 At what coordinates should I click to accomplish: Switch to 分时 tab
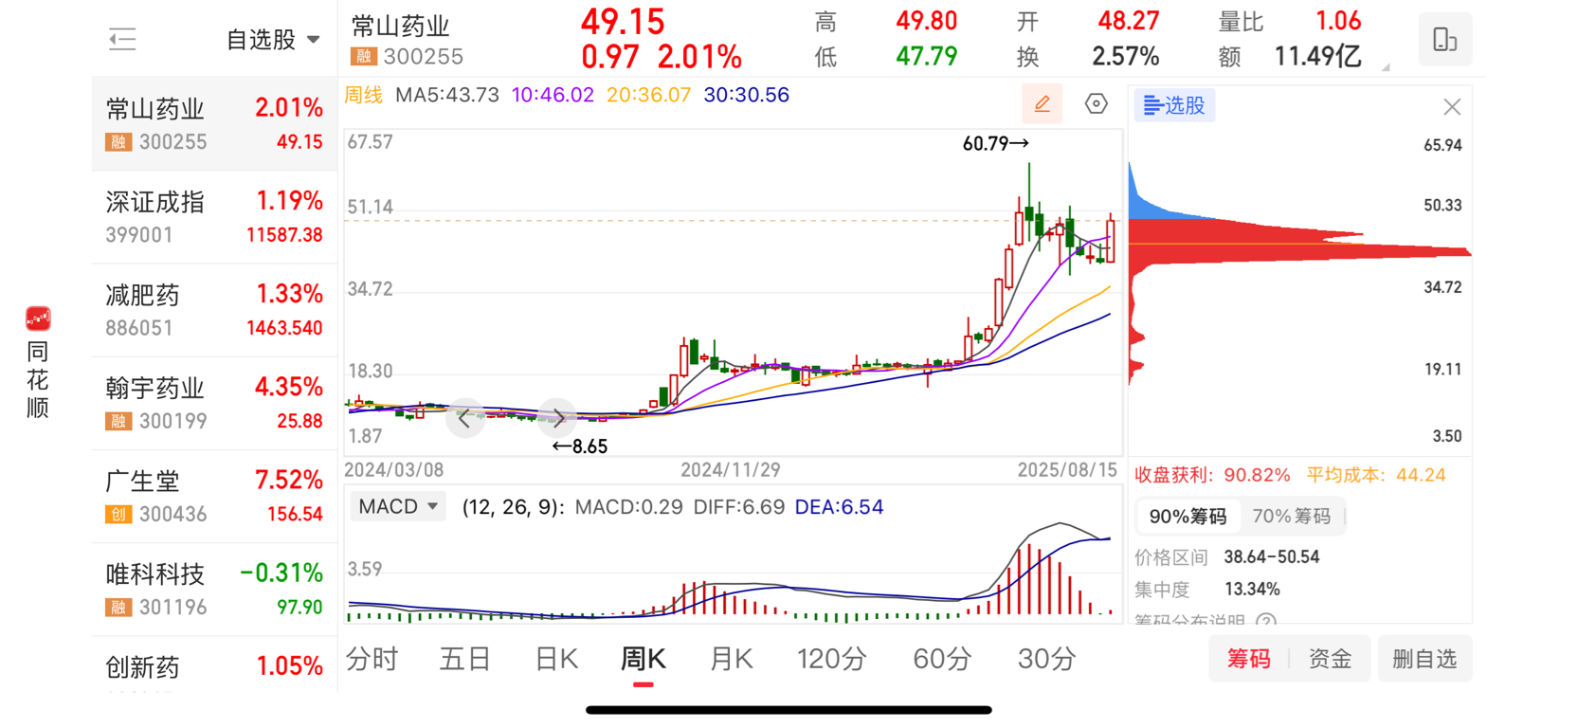[x=372, y=659]
